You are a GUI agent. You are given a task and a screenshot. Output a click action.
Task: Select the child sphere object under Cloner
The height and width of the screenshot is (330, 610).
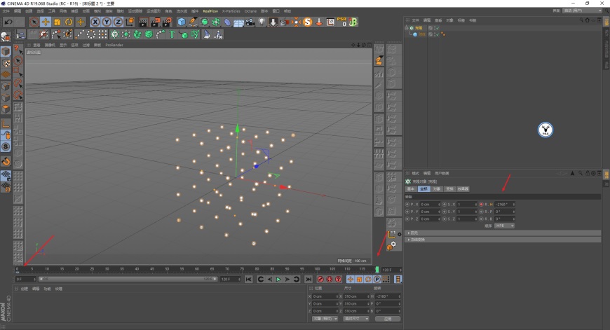(421, 34)
